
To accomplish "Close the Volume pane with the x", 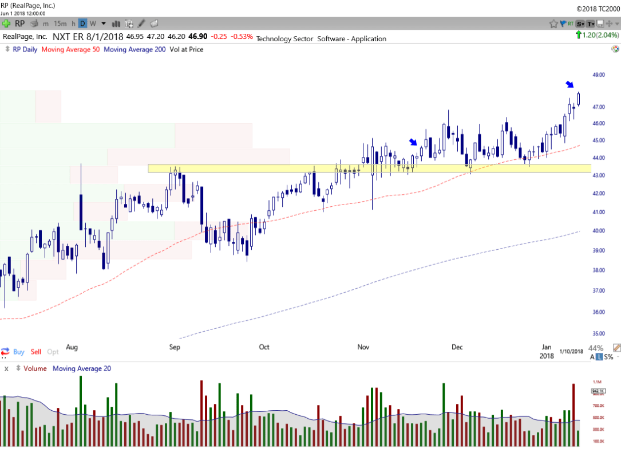I will [x=6, y=369].
